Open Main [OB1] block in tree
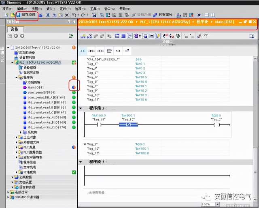The height and width of the screenshot is (208, 259). coord(36,87)
